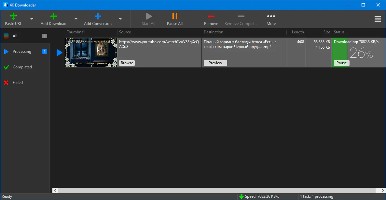Viewport: 386px width, 200px height.
Task: Expand the Add Download dropdown arrow
Action: [76, 19]
